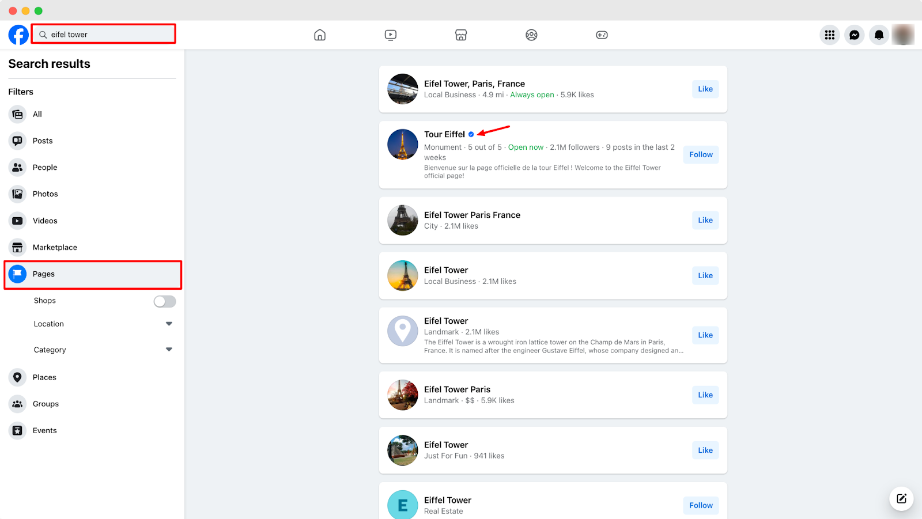Toggle the Shops switch

point(165,301)
